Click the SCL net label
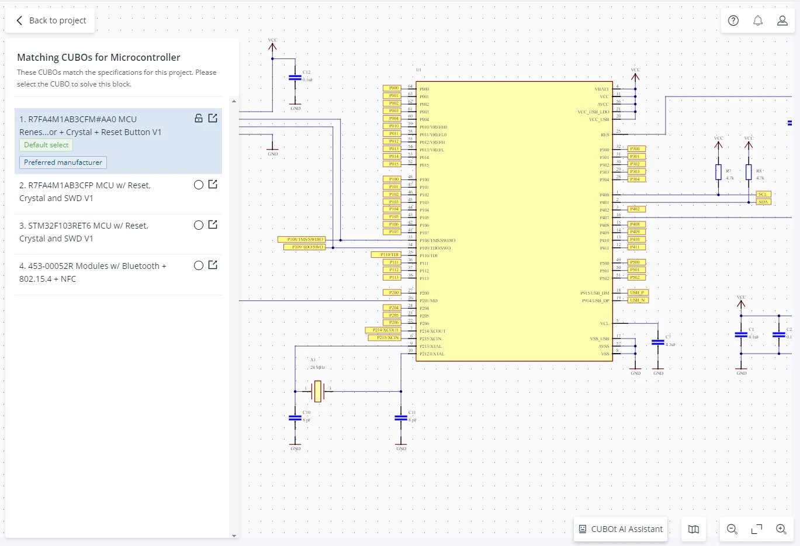The width and height of the screenshot is (800, 546). point(763,194)
